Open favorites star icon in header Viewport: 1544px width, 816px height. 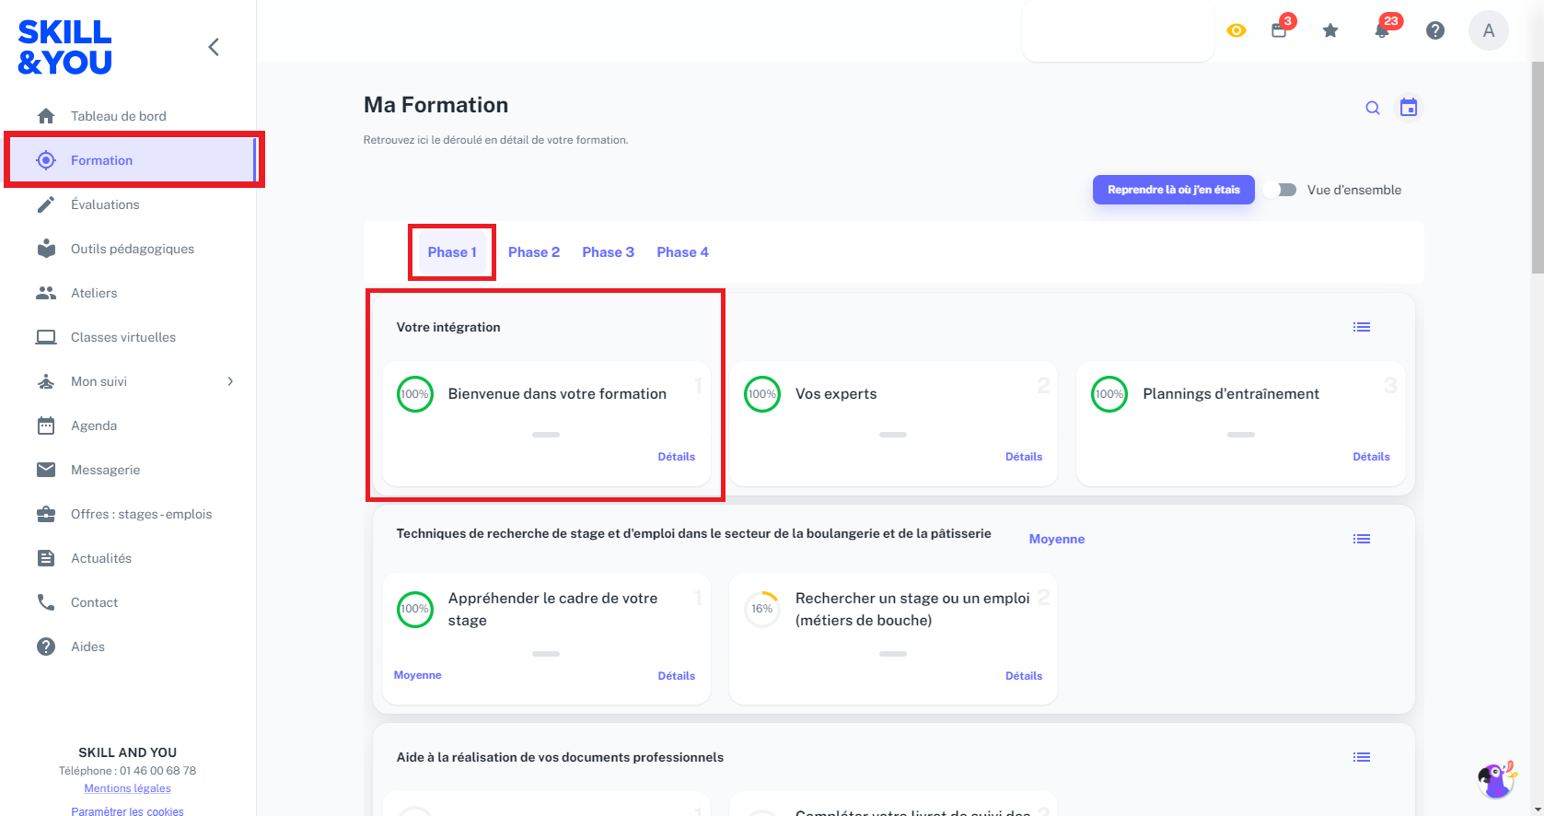click(1330, 30)
